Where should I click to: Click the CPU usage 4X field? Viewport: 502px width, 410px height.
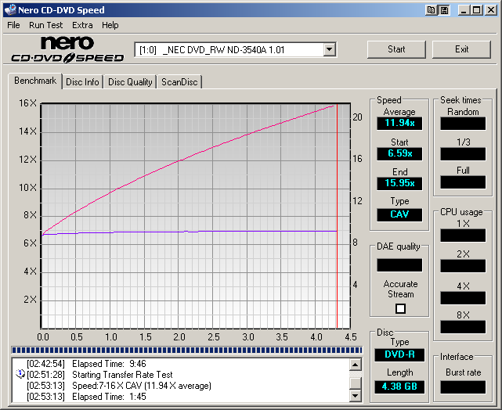[x=463, y=298]
